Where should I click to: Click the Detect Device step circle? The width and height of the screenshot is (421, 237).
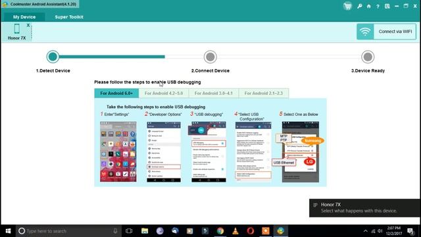tap(53, 57)
